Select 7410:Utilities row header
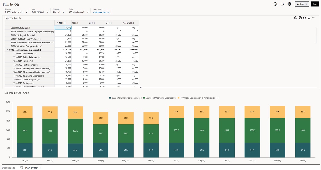The image size is (321, 170). [x=30, y=61]
